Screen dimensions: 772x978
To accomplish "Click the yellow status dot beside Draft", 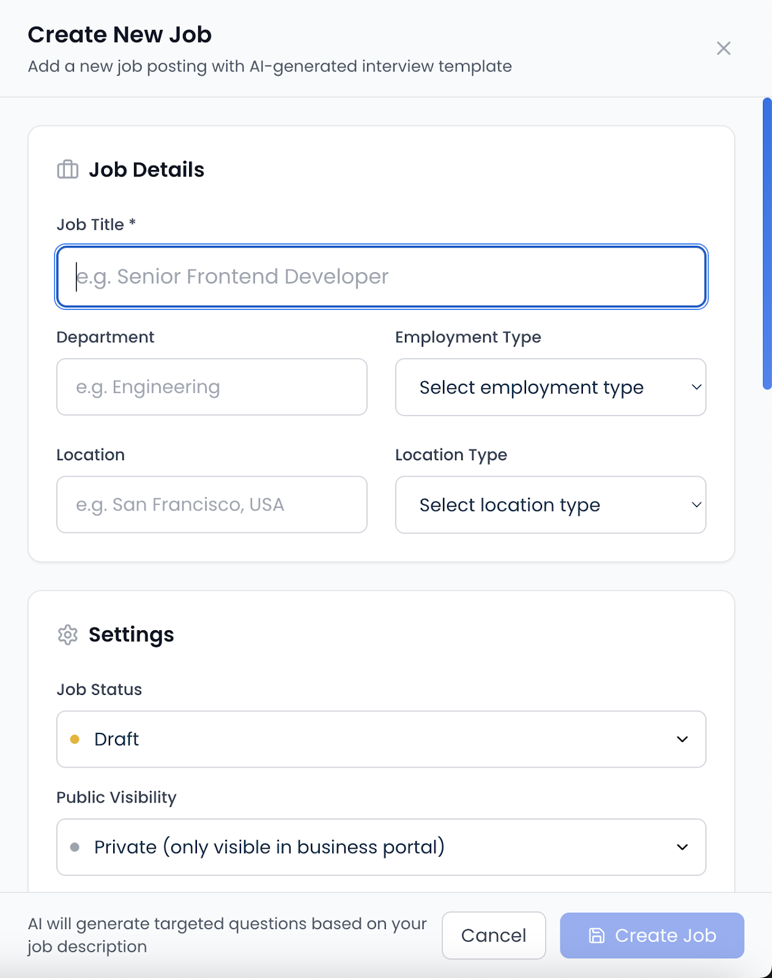I will tap(75, 739).
